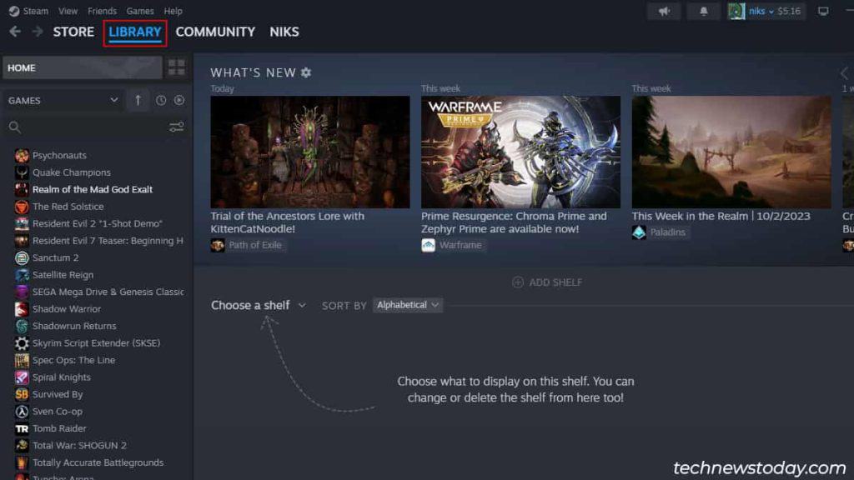Toggle the ascending sort arrow
854x480 pixels.
(138, 100)
